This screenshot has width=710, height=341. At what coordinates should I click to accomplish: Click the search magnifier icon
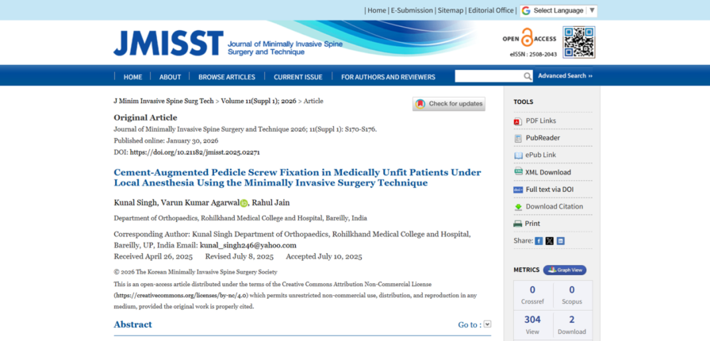pos(528,76)
